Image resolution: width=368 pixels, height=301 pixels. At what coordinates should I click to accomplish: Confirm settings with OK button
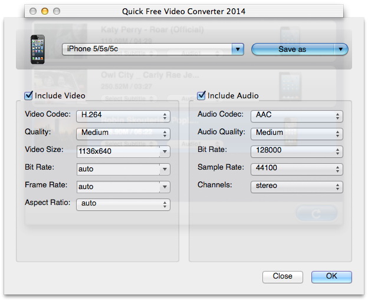(331, 277)
